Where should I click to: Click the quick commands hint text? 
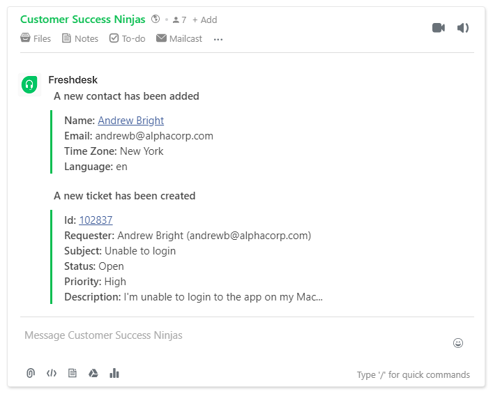click(413, 374)
